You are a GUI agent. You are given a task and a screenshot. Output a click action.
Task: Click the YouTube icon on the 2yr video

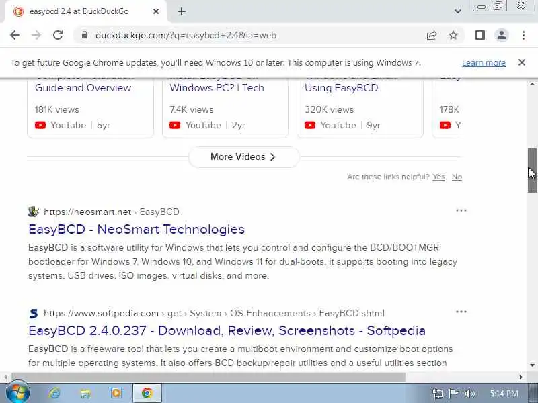coord(175,125)
